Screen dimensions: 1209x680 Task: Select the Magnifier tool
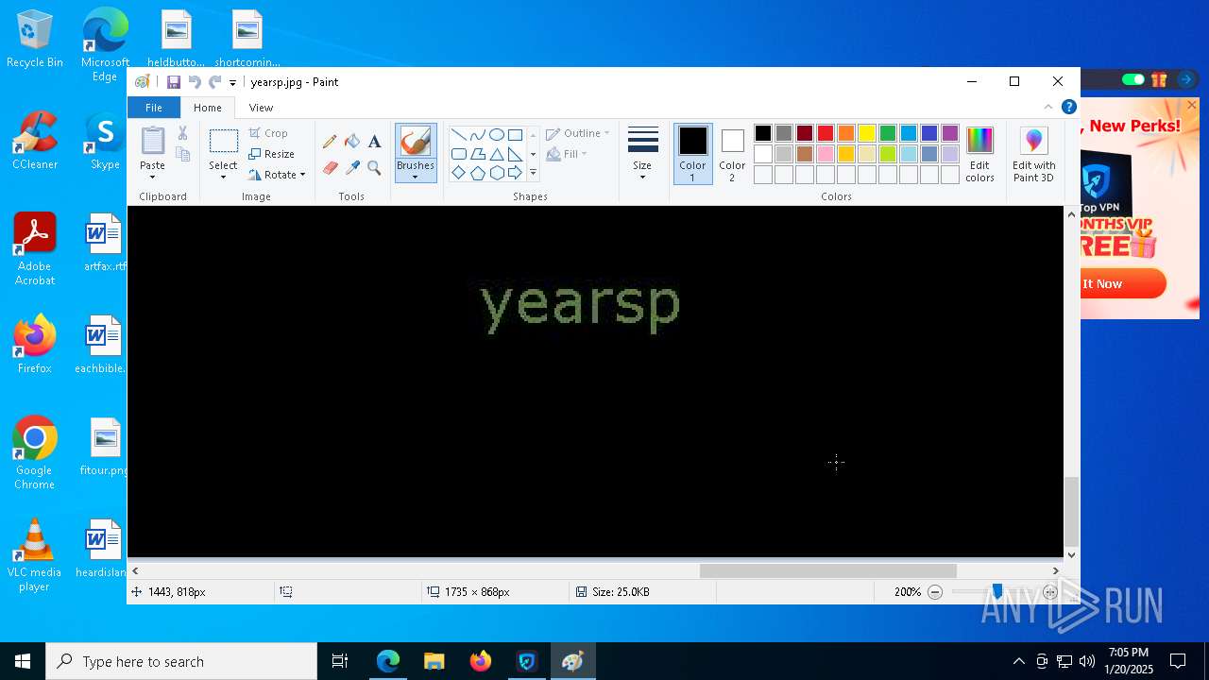(x=374, y=168)
